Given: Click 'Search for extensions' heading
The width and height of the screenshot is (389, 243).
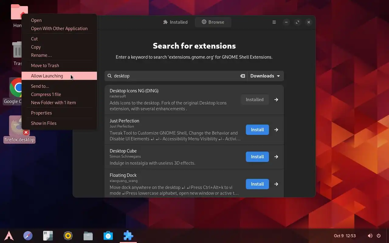Looking at the screenshot, I should pos(194,46).
